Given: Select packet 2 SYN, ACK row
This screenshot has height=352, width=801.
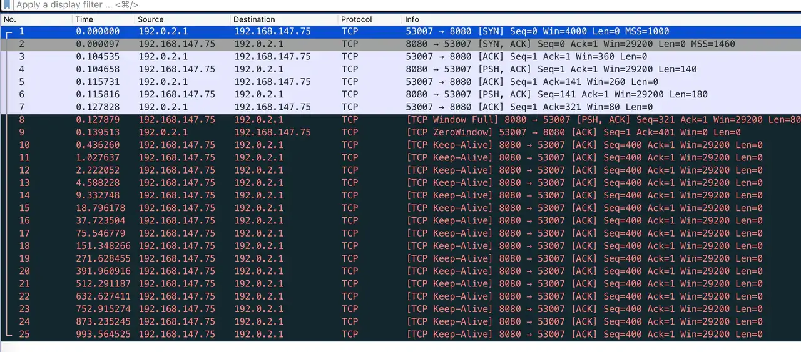Looking at the screenshot, I should (x=400, y=44).
